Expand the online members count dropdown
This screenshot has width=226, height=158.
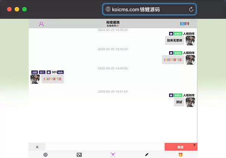pyautogui.click(x=113, y=26)
